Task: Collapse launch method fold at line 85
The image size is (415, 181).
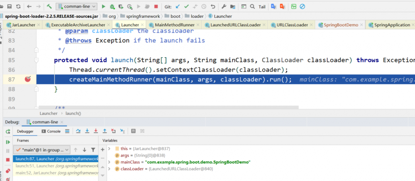Action: 37,60
